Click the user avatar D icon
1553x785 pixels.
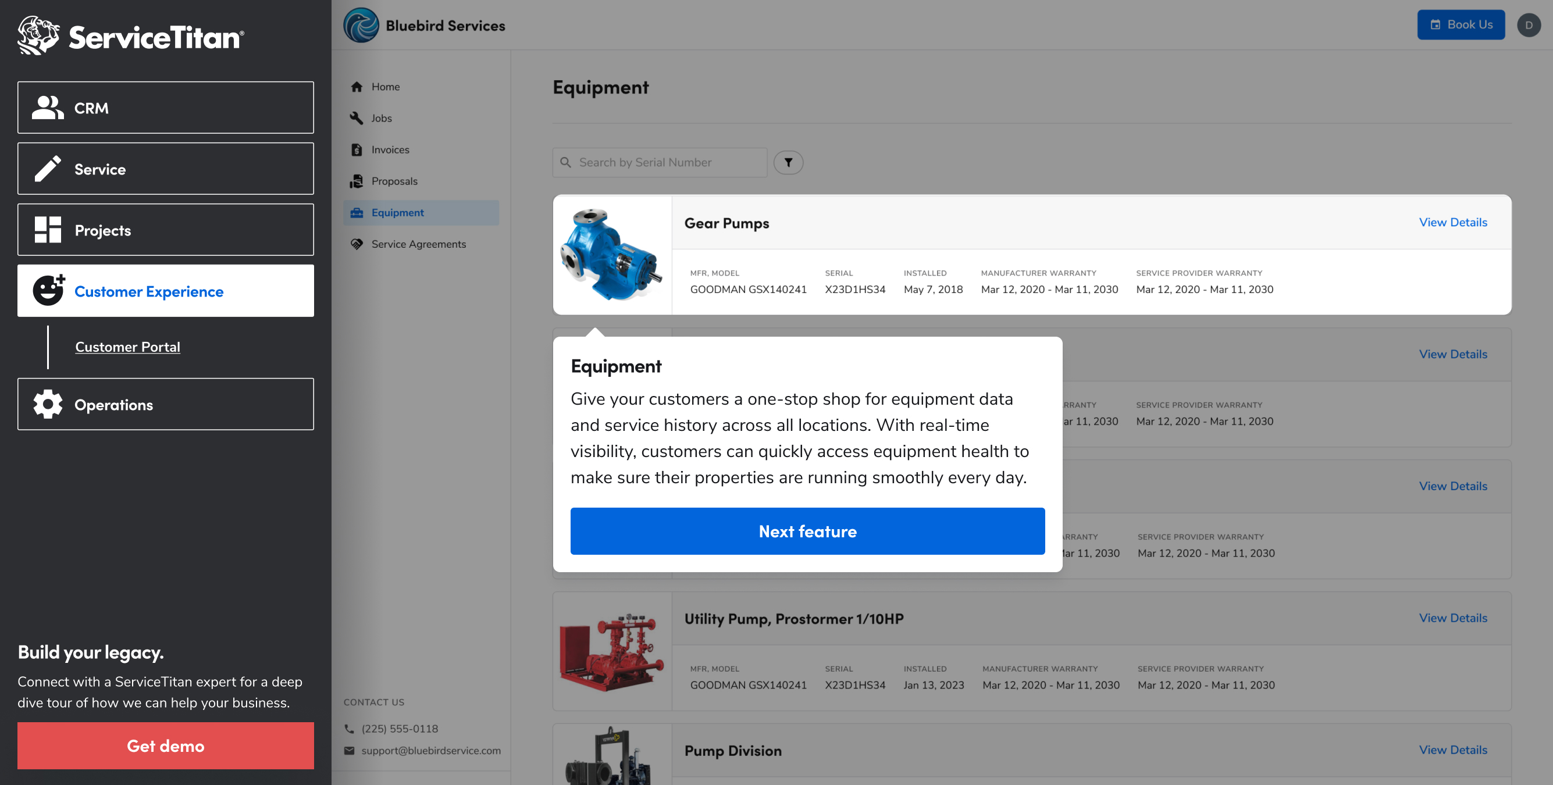(x=1529, y=25)
